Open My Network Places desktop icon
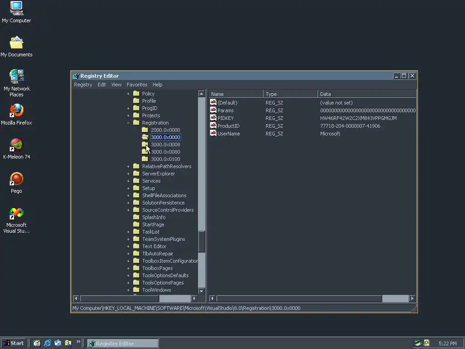The image size is (465, 349). click(x=16, y=83)
